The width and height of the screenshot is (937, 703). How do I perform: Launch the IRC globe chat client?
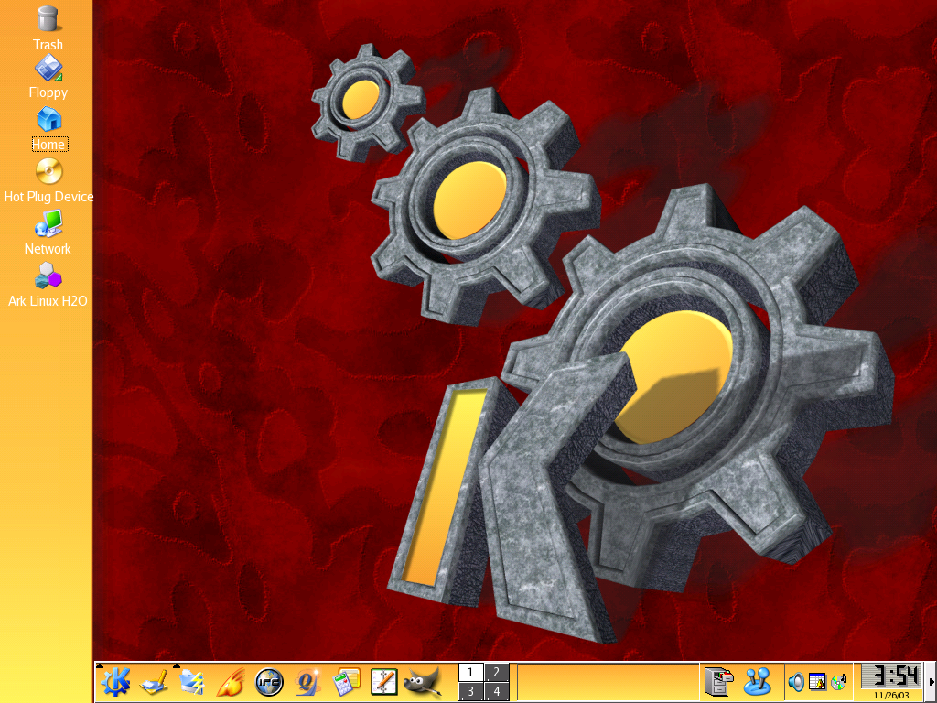click(x=269, y=682)
